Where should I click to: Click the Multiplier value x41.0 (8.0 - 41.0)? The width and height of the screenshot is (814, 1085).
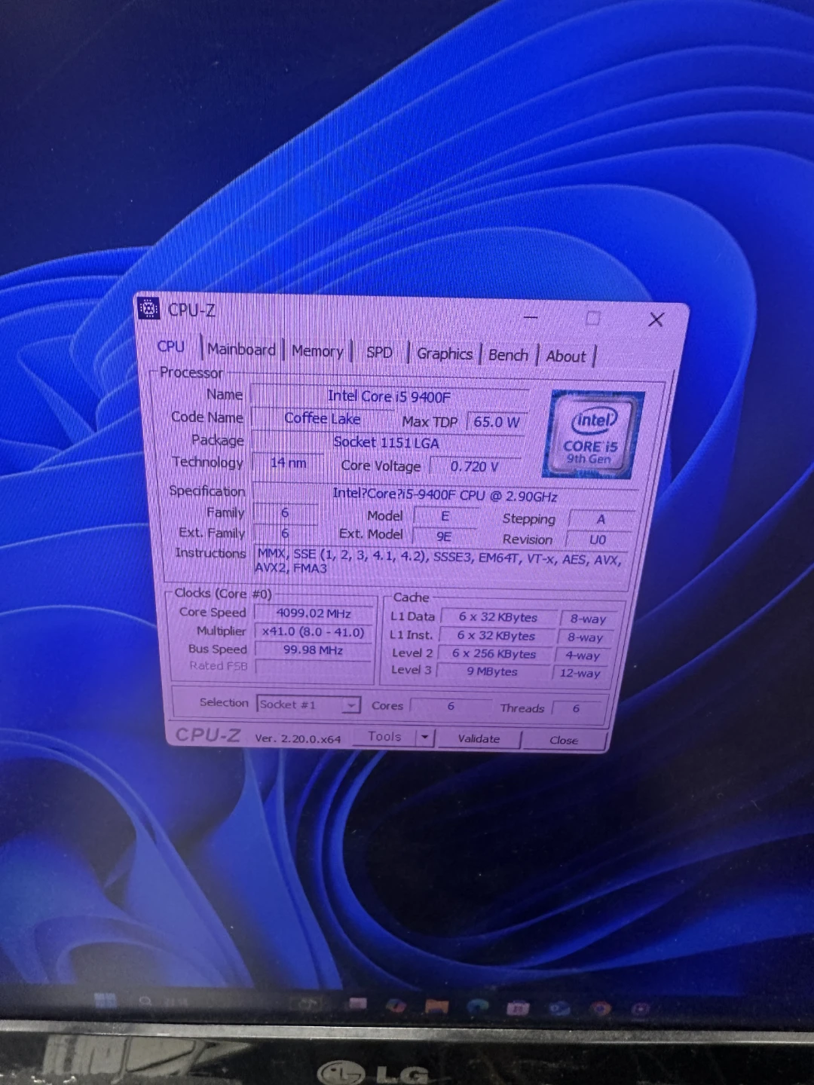[x=314, y=632]
